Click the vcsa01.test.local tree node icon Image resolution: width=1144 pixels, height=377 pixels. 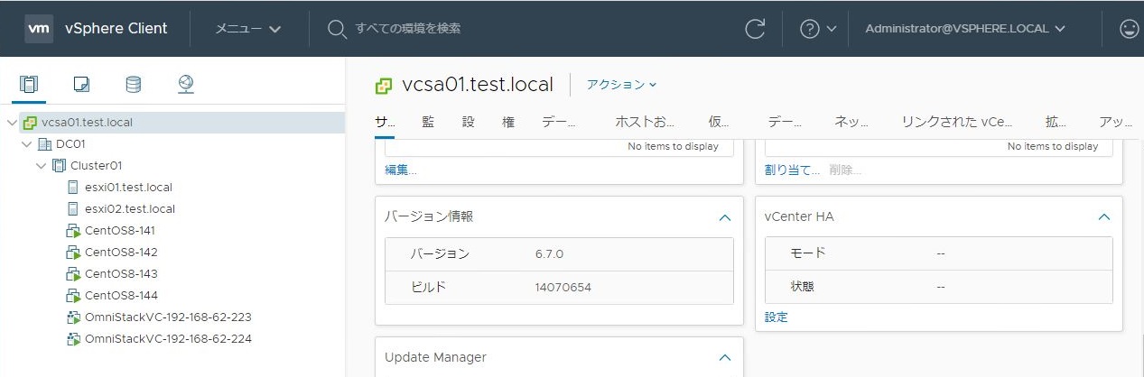point(30,123)
